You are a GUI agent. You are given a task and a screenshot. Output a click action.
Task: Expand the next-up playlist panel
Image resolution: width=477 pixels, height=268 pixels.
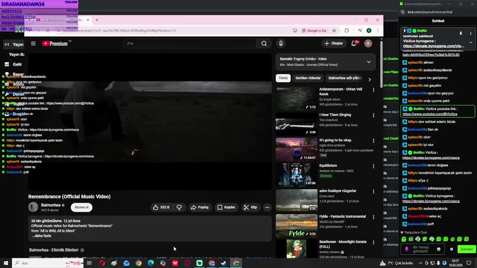click(x=369, y=62)
